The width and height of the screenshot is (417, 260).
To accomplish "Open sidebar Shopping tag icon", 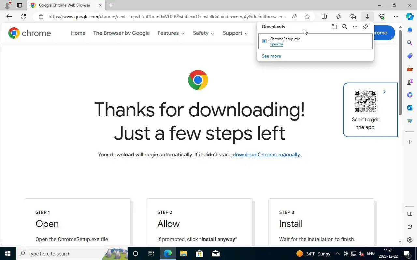I will click(410, 56).
